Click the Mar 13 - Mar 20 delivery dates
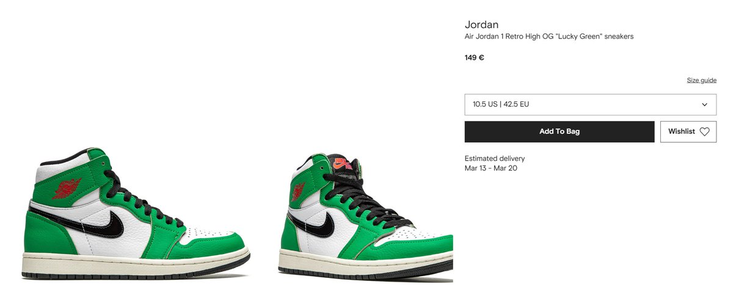The image size is (733, 303). coord(491,168)
